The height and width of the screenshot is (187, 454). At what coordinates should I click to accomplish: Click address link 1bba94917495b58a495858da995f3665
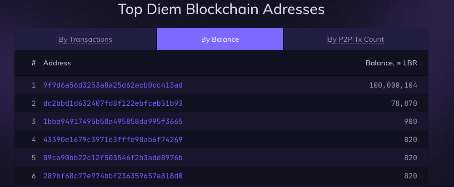pos(113,122)
